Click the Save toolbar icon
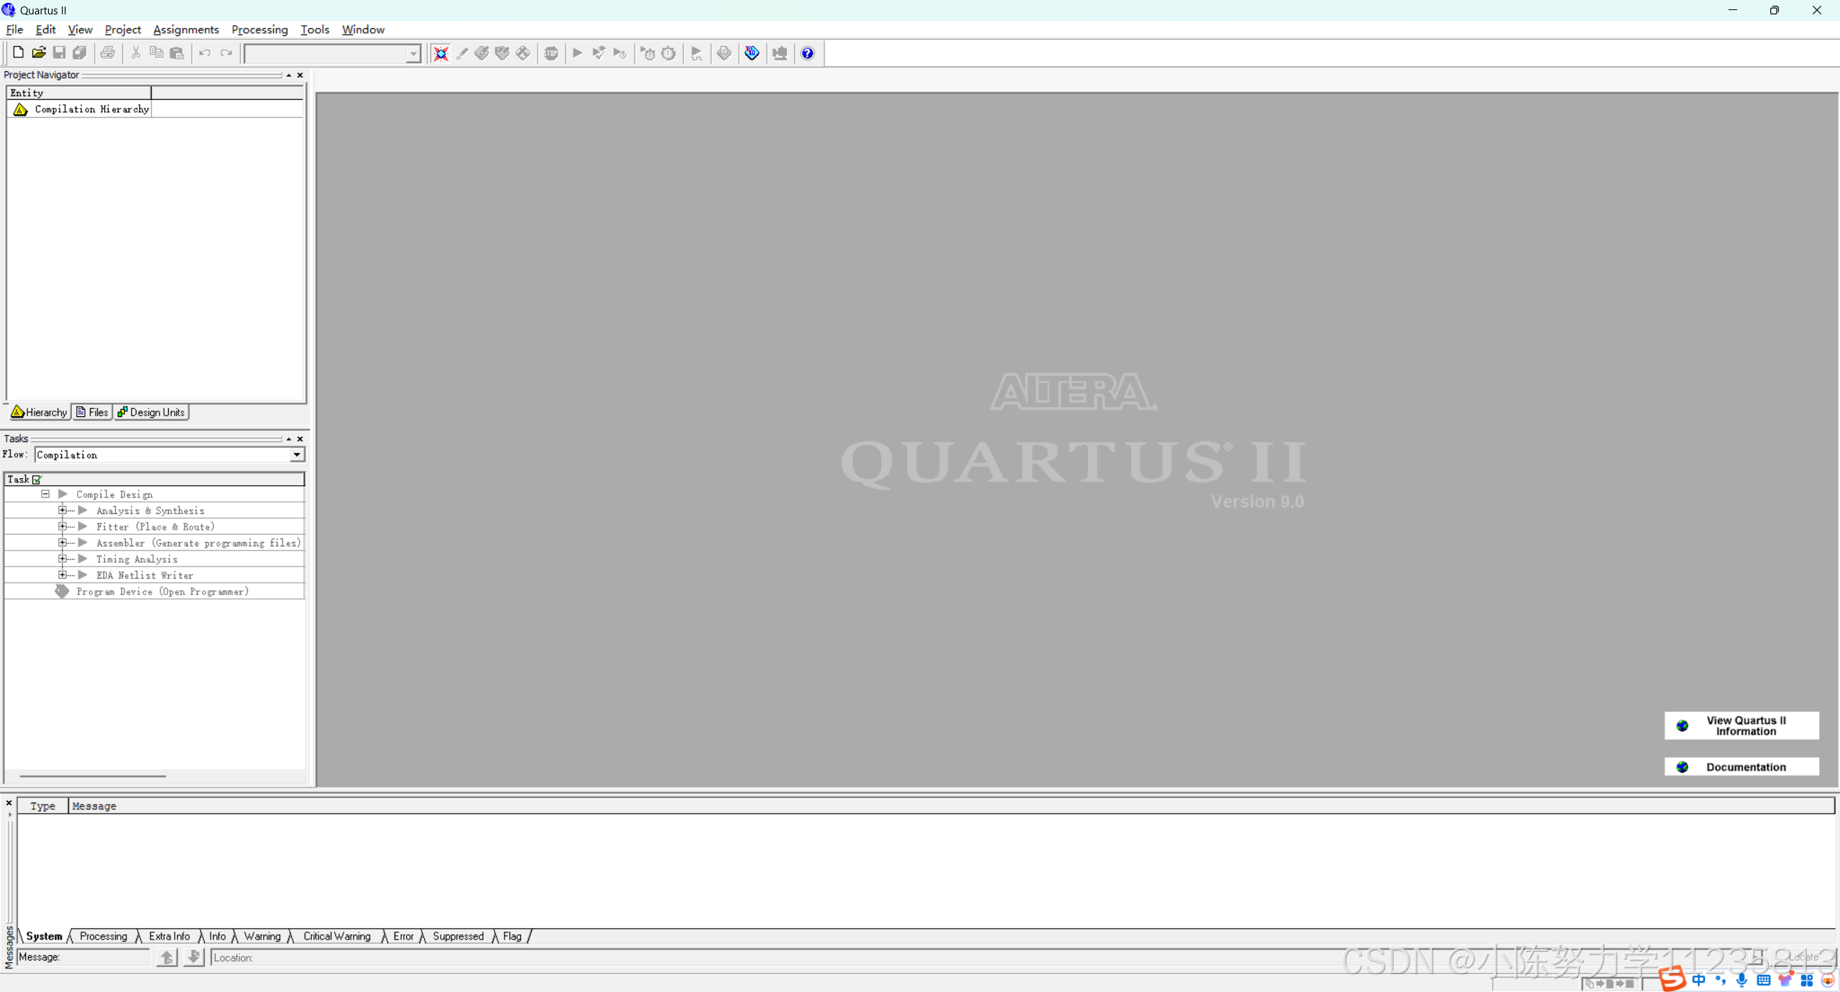1840x992 pixels. coord(60,52)
